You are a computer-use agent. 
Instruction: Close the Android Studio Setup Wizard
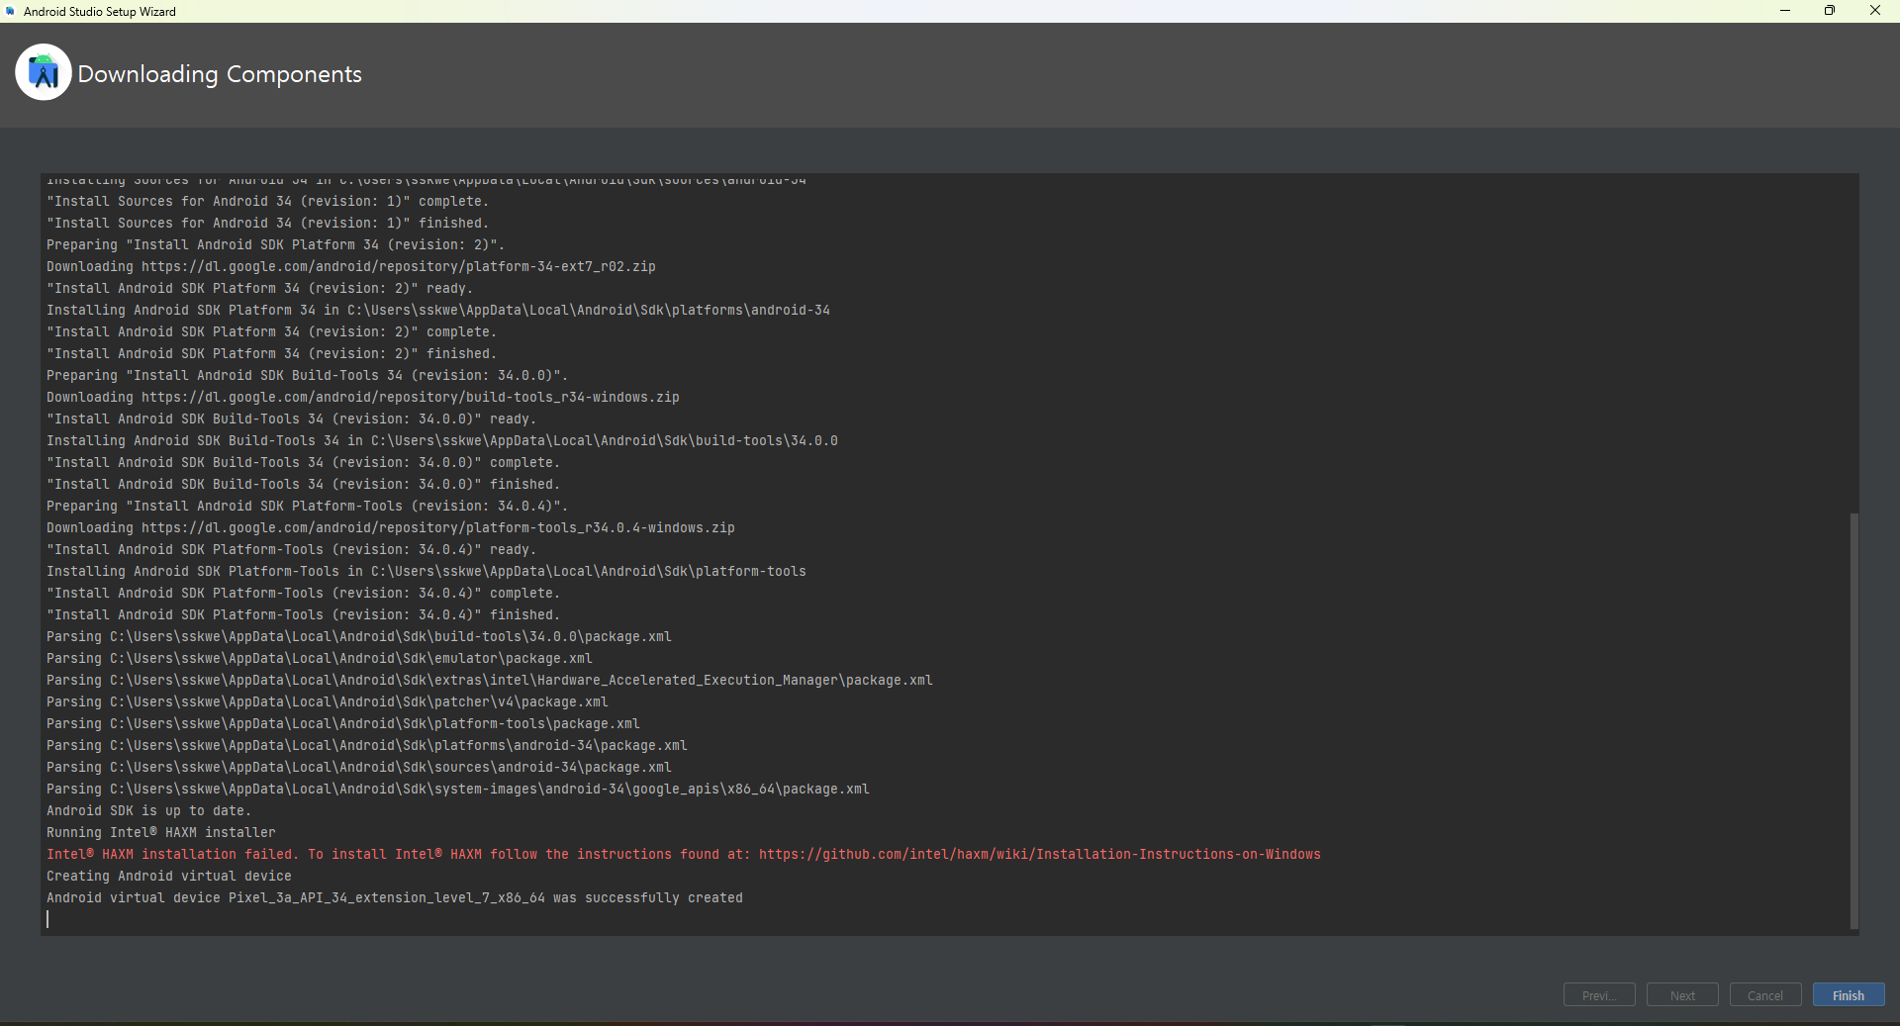click(1875, 11)
